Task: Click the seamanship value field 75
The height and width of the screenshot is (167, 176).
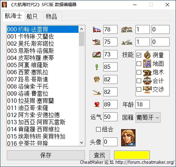Action: point(110,42)
